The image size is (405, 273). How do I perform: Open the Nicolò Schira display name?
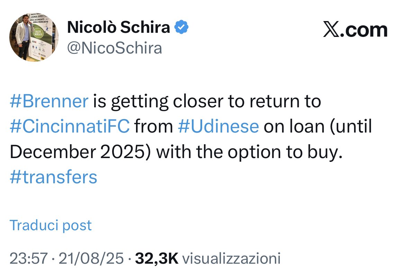tap(118, 28)
